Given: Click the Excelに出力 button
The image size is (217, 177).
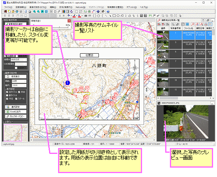Looking at the screenshot, I should 16,112.
